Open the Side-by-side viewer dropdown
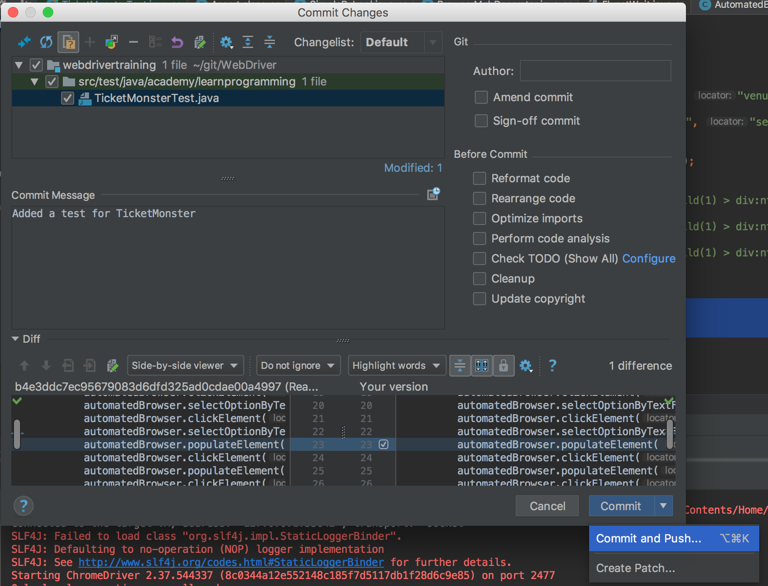 (x=185, y=365)
